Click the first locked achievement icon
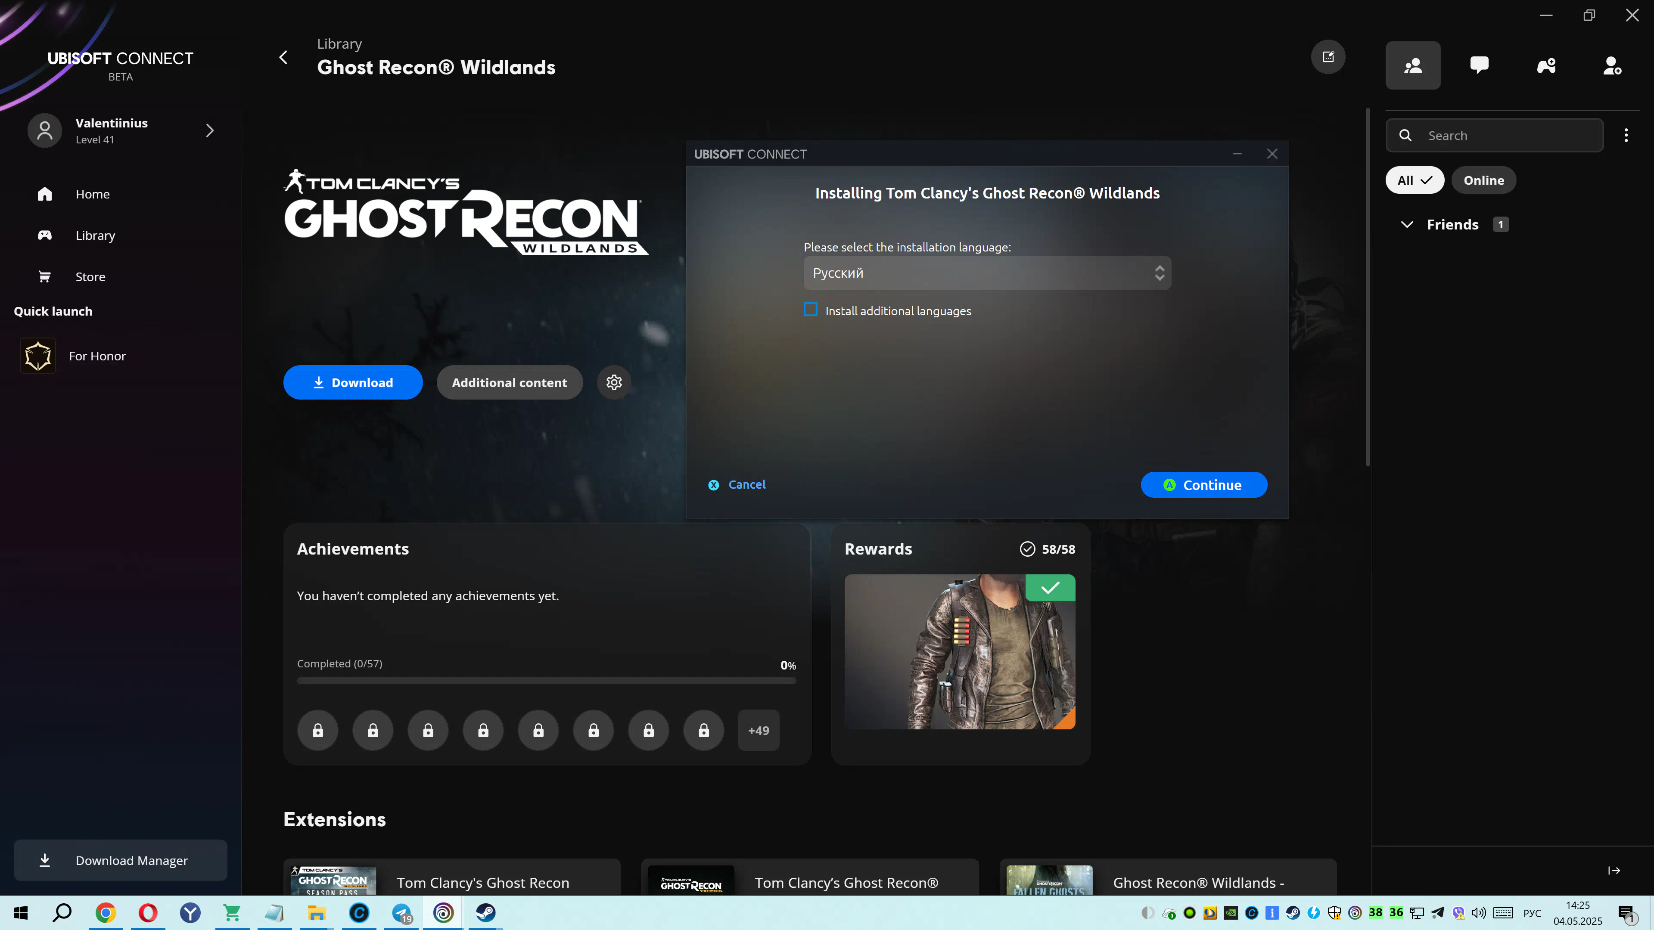The image size is (1654, 930). 318,730
